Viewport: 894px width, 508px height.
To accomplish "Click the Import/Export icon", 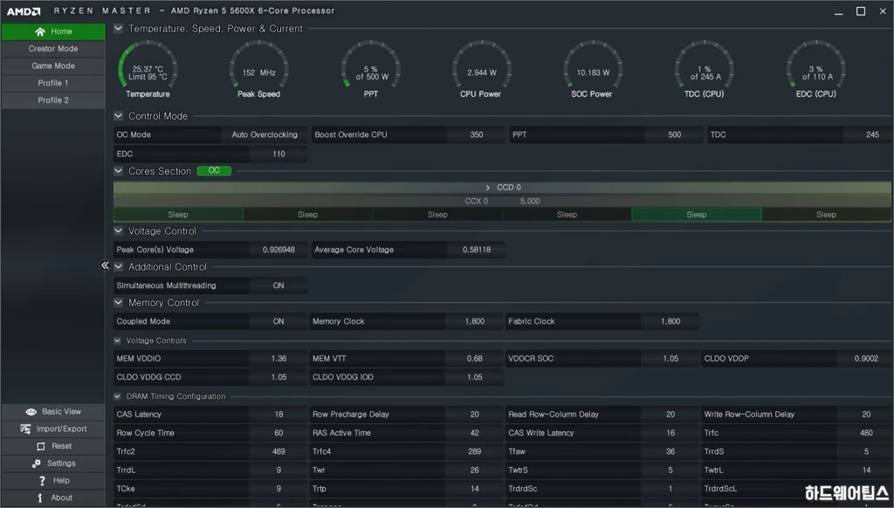I will point(25,429).
